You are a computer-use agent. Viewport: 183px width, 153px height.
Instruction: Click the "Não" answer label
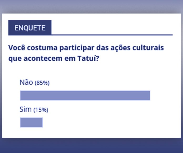tap(26, 82)
